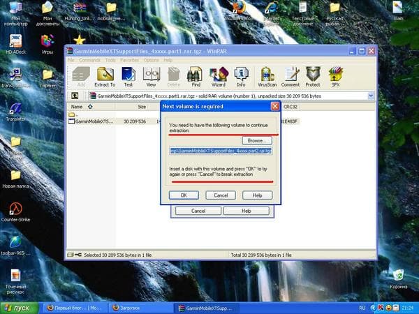Image resolution: width=419 pixels, height=314 pixels.
Task: Click Cancel in Next volume dialog
Action: click(x=221, y=195)
